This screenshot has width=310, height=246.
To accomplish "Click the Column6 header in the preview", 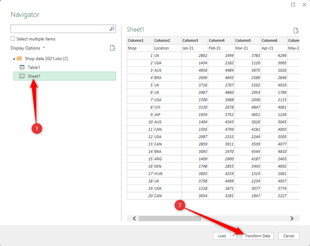I will click(271, 40).
